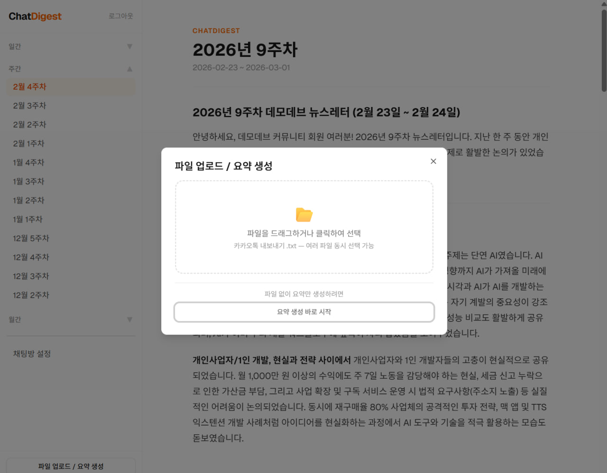Viewport: 607px width, 473px height.
Task: Collapse the 주간 section arrow
Action: click(129, 69)
